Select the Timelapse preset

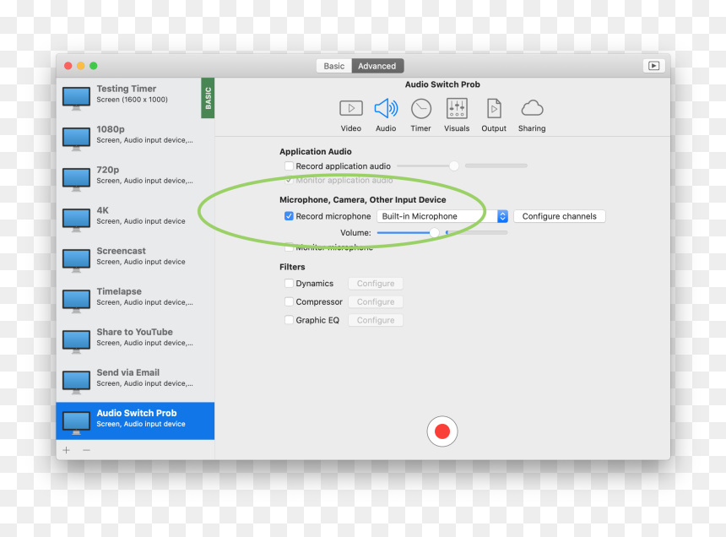point(135,301)
